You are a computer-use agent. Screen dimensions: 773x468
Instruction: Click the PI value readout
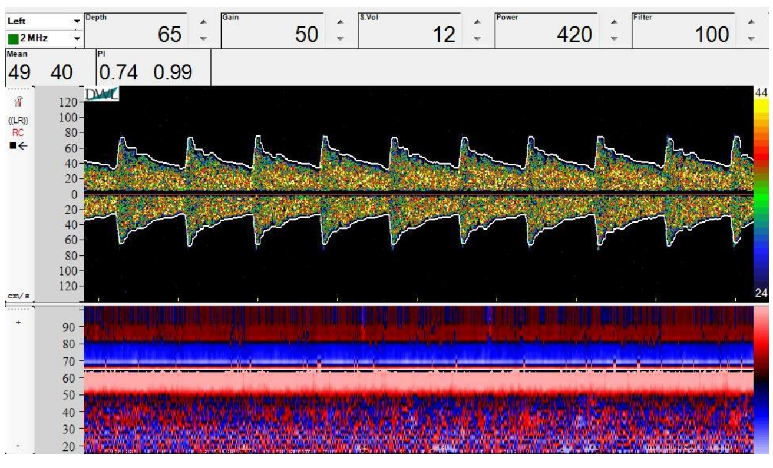tap(146, 72)
